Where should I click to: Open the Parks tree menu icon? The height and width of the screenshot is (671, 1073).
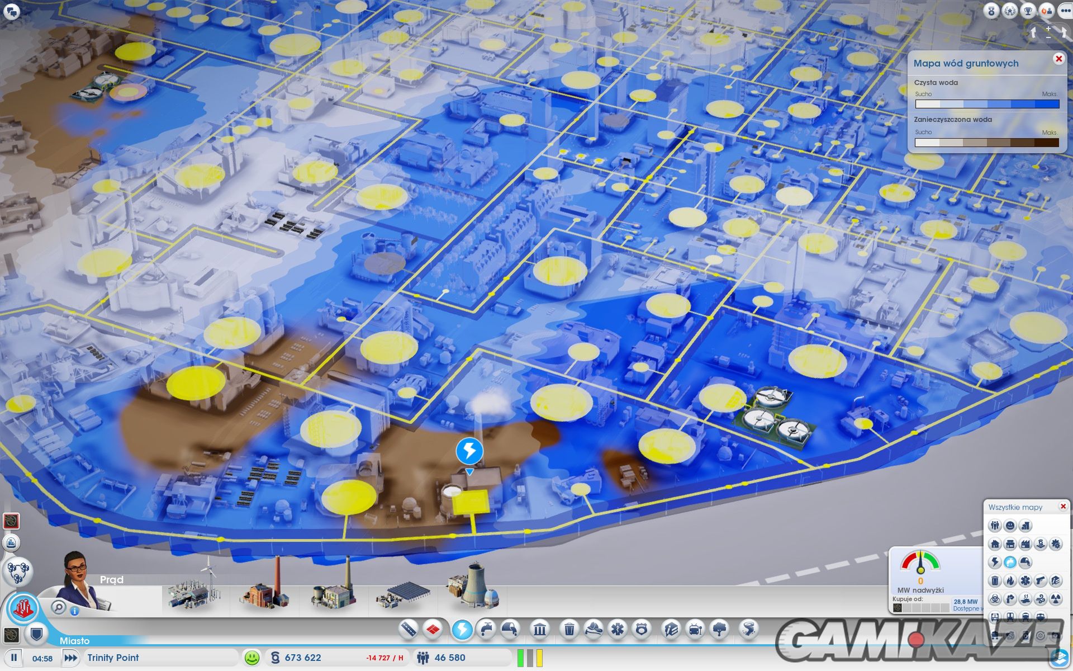(x=720, y=630)
